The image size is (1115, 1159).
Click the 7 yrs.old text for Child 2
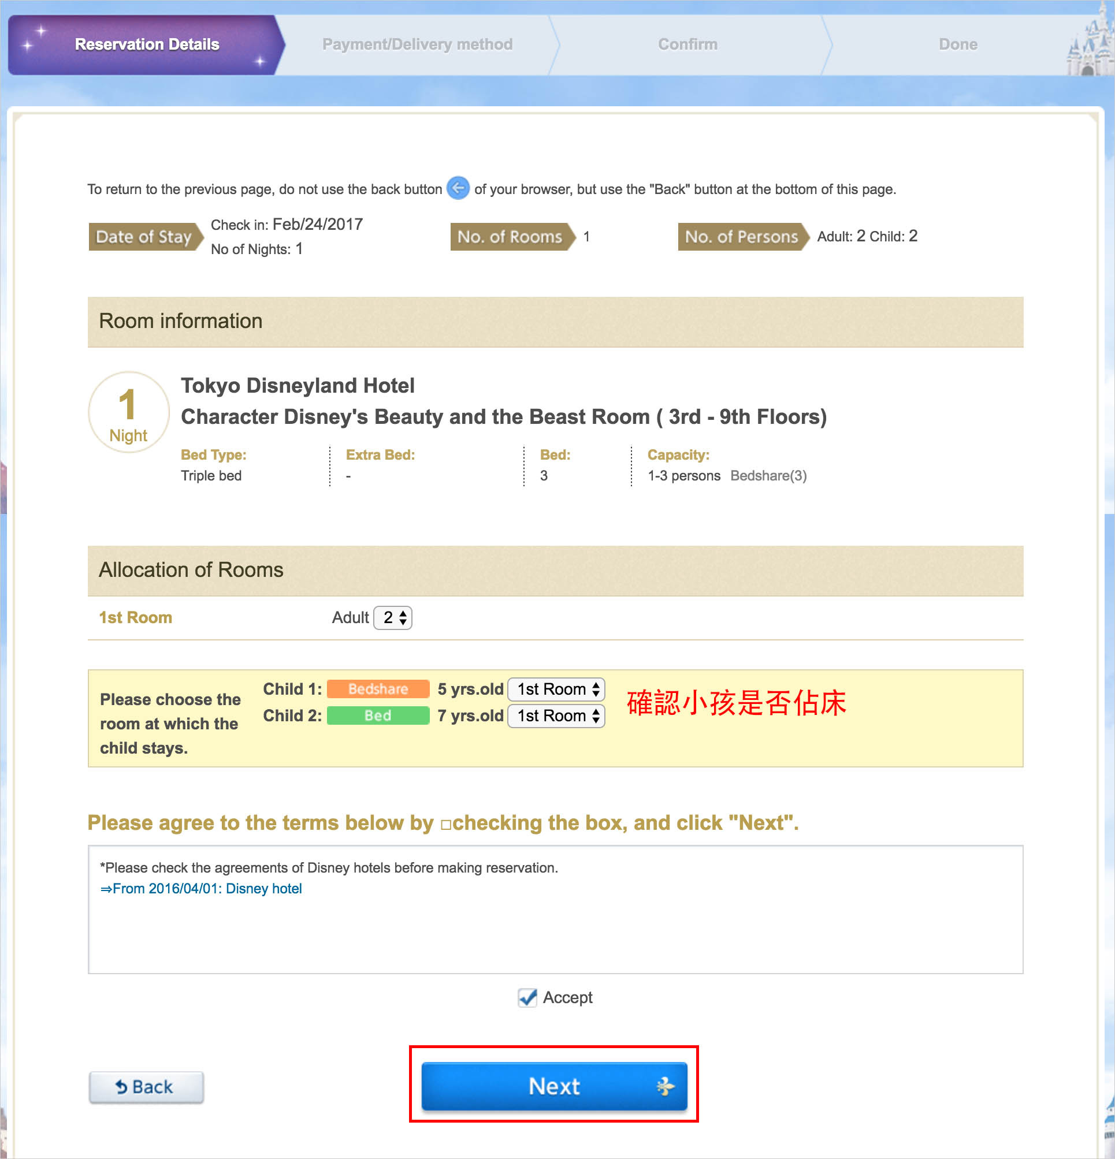(x=470, y=715)
